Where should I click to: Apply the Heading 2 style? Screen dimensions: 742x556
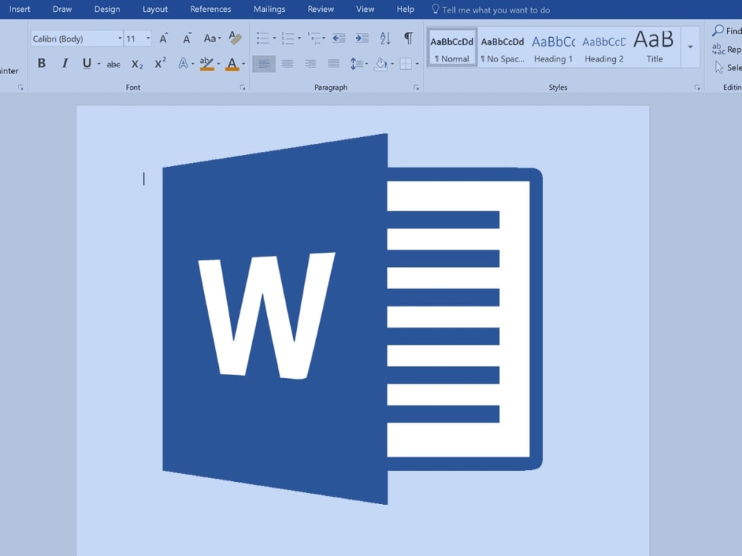tap(604, 47)
